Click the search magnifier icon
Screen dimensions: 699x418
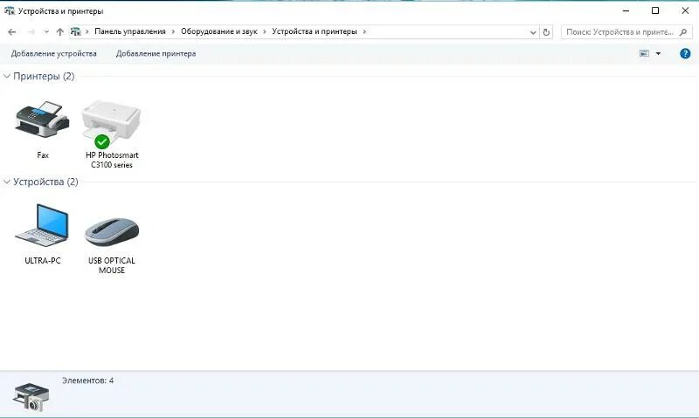pos(682,32)
